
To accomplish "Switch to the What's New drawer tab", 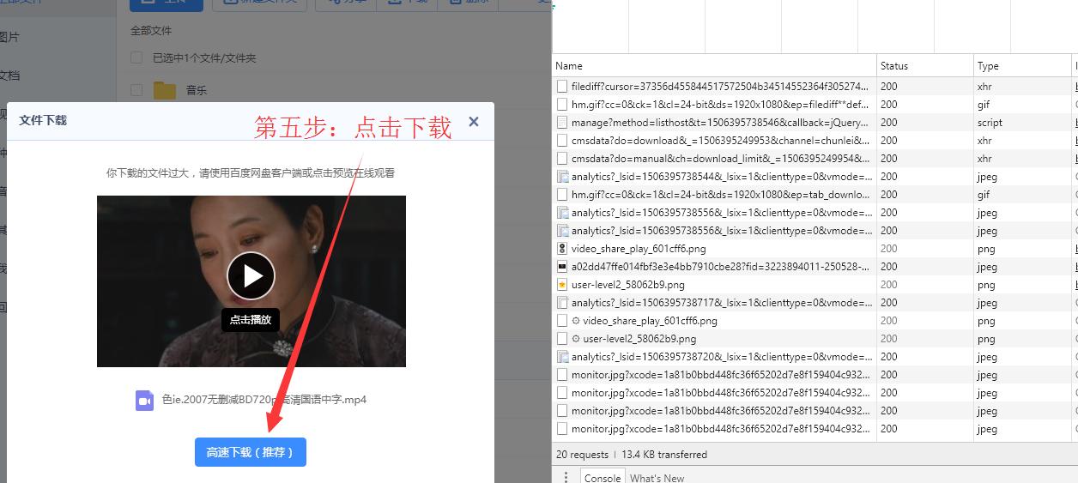I will (657, 478).
